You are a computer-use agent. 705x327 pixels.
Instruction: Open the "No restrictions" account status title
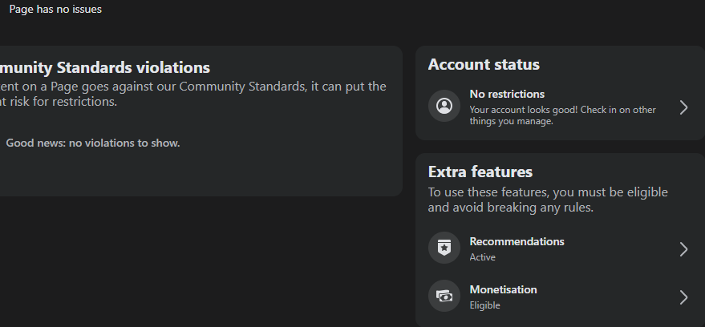point(507,94)
